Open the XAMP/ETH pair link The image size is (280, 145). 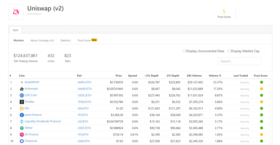tap(84, 89)
